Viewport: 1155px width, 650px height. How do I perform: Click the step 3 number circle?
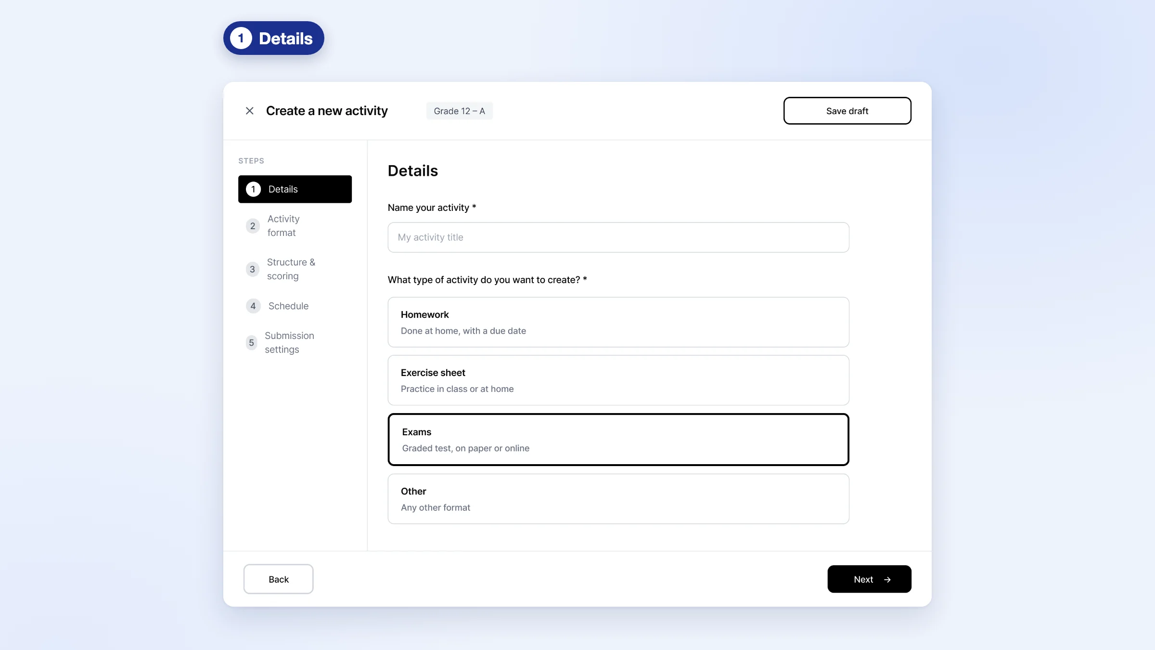point(252,269)
